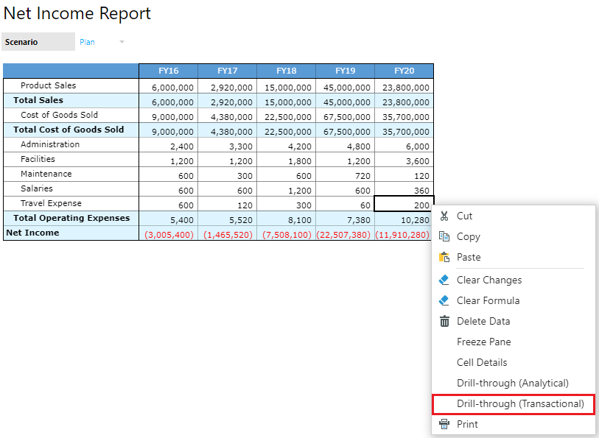The width and height of the screenshot is (599, 438).
Task: Click the Cut scissors icon
Action: (x=444, y=216)
